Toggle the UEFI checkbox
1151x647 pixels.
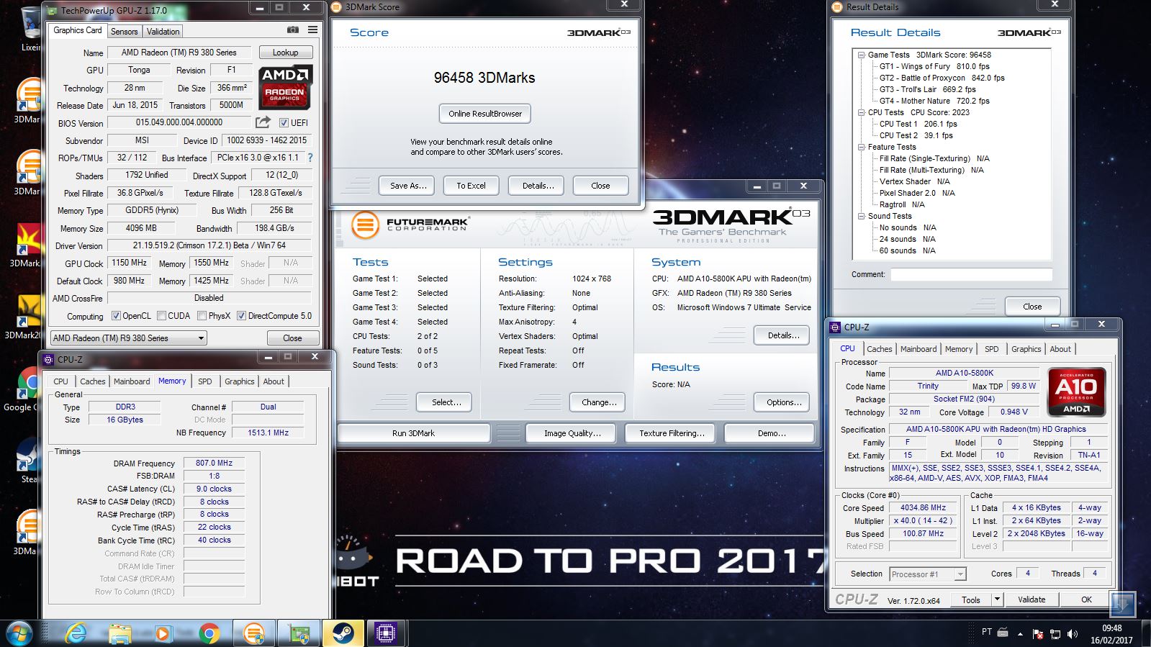(x=284, y=122)
